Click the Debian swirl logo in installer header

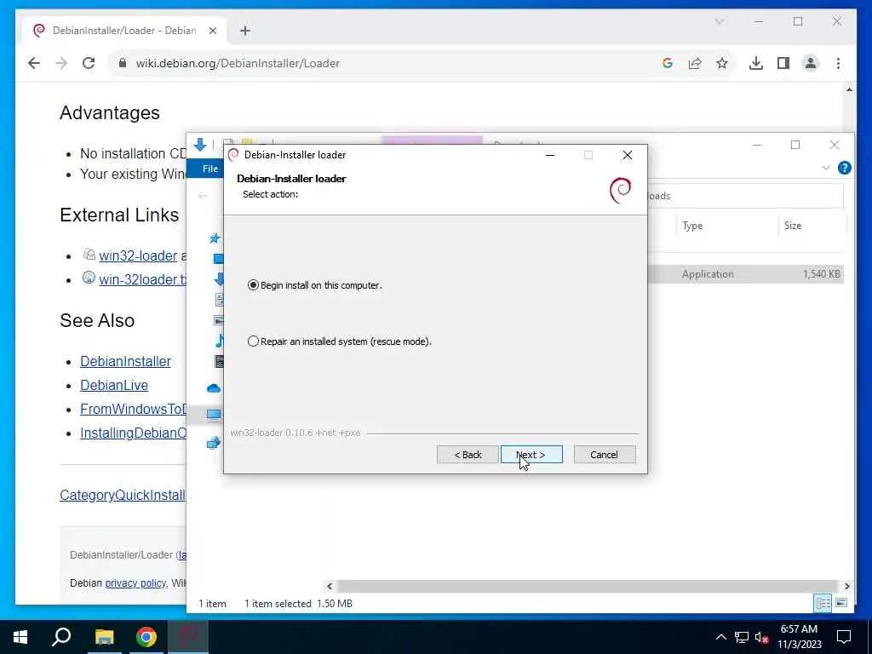[x=621, y=190]
